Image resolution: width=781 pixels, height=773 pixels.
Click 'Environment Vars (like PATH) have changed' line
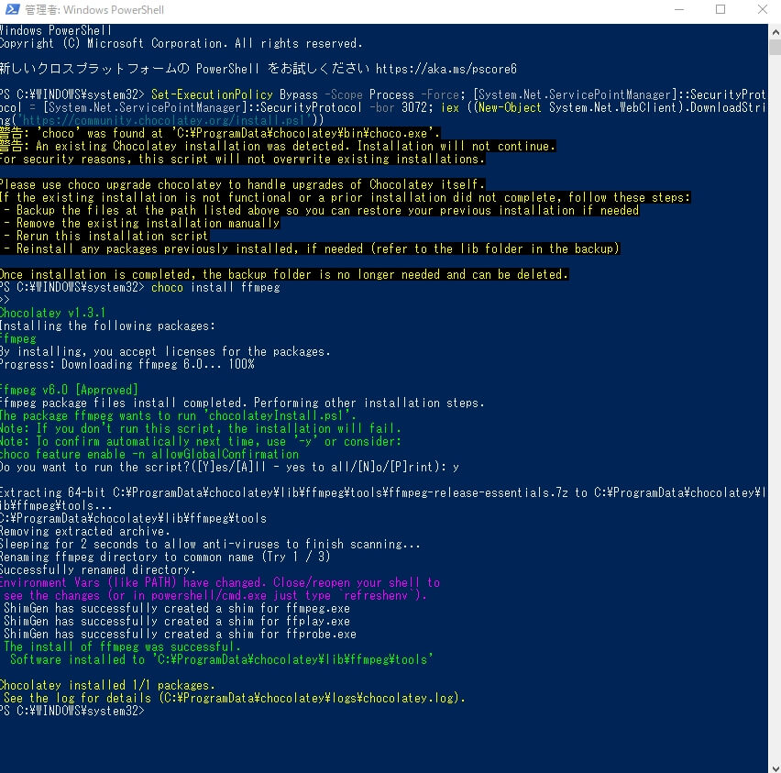(x=220, y=582)
